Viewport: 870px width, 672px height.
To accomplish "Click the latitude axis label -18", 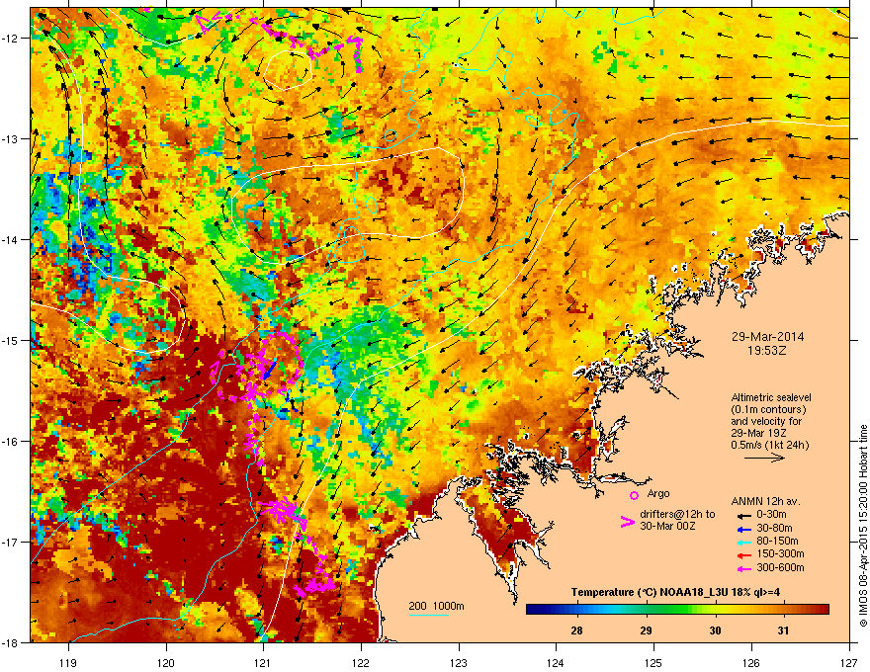I will click(x=11, y=642).
